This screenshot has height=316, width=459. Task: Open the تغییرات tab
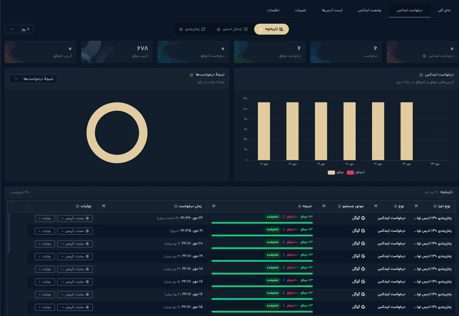coord(301,10)
